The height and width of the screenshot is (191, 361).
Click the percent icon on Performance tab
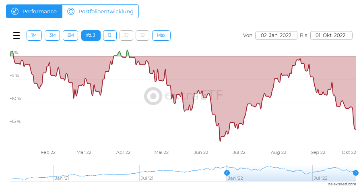(x=14, y=11)
